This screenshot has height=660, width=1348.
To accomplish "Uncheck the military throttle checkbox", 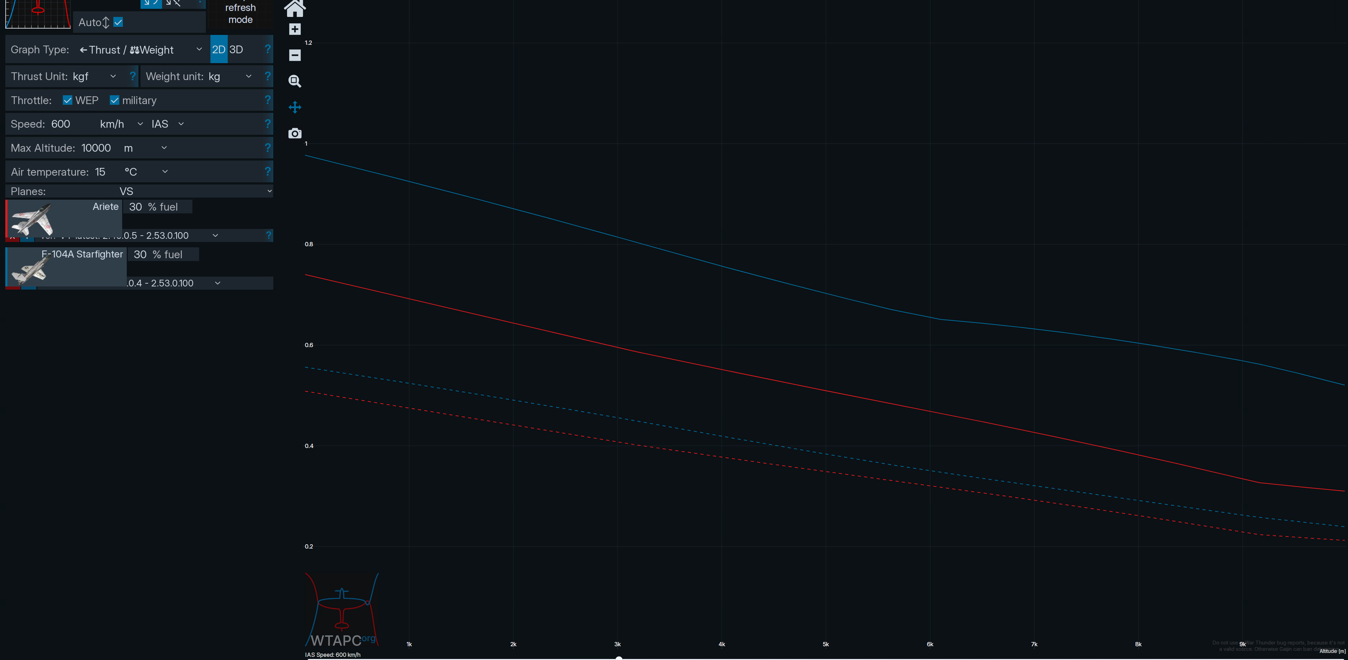I will [x=114, y=100].
